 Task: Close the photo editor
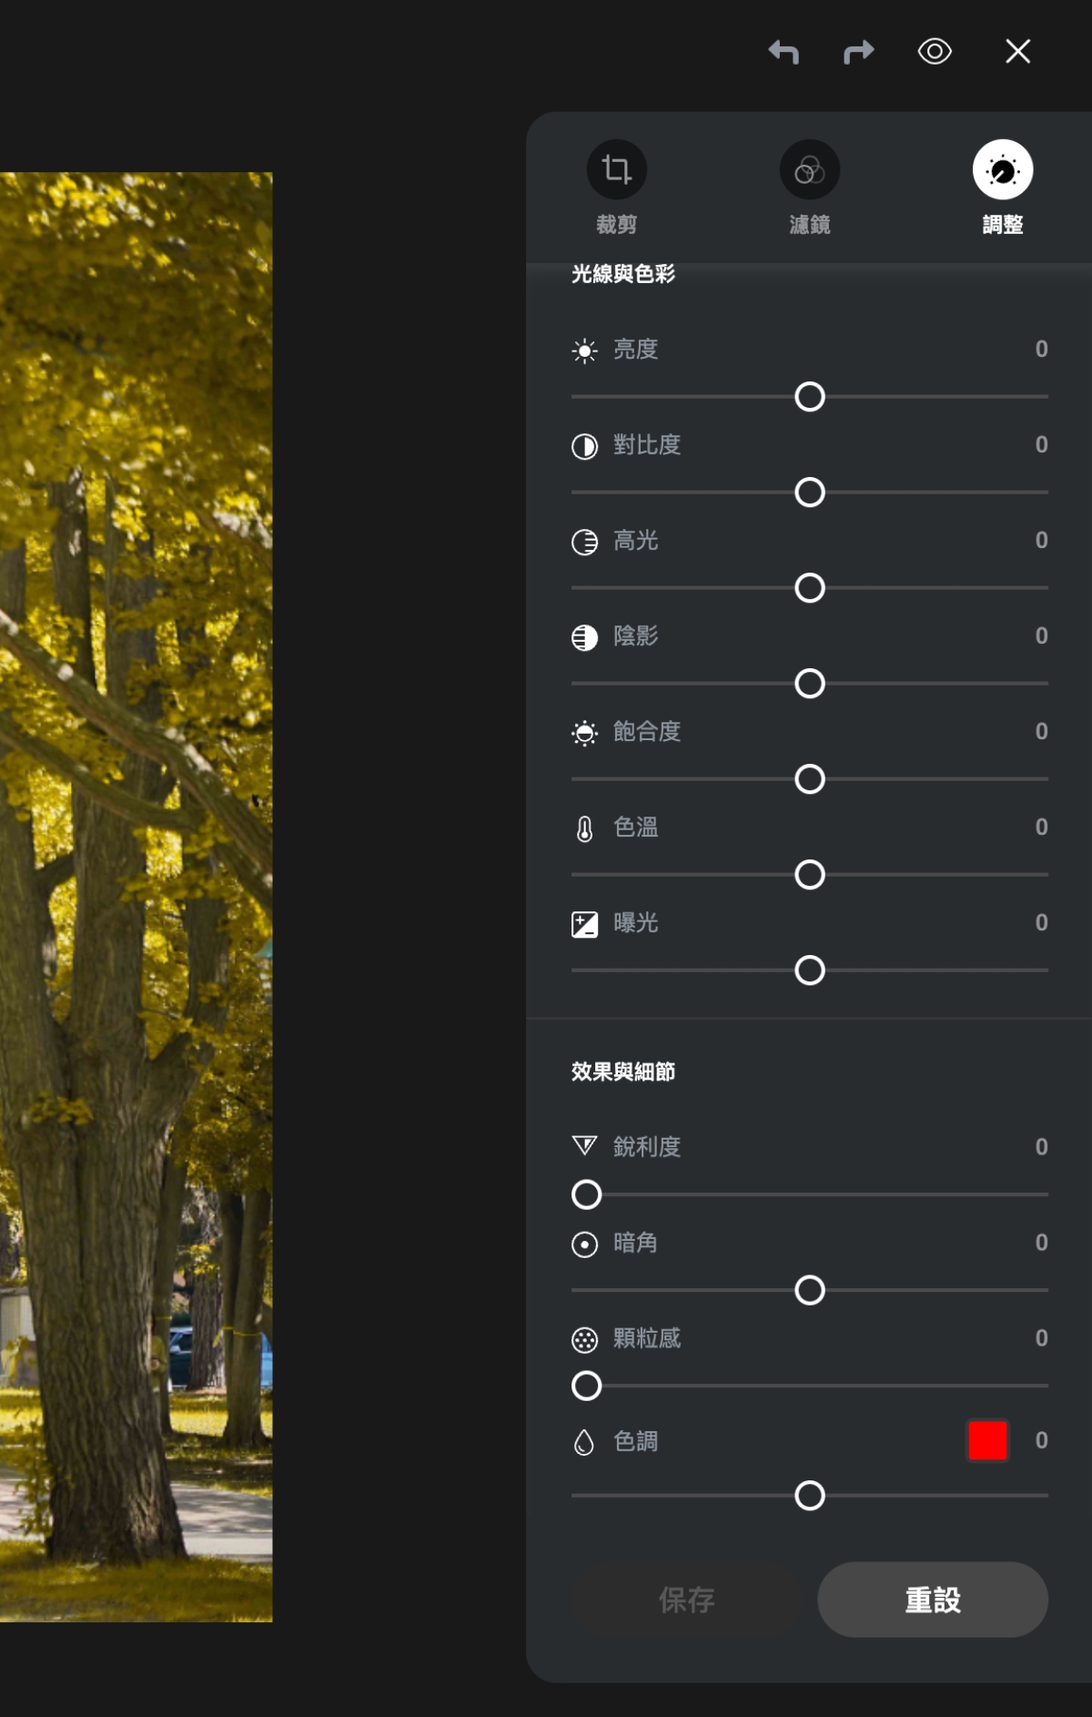pos(1017,52)
